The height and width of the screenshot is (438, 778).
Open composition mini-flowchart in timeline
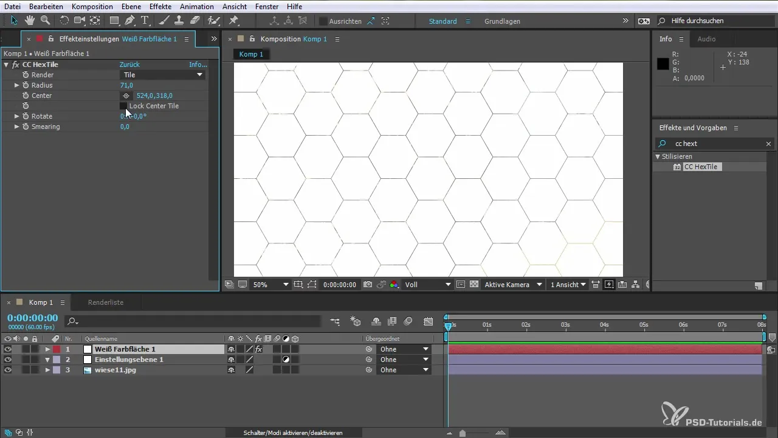coord(335,321)
